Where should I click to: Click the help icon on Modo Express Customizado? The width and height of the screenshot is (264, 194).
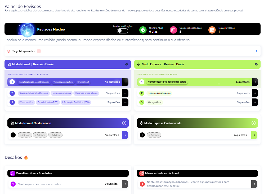click(253, 123)
